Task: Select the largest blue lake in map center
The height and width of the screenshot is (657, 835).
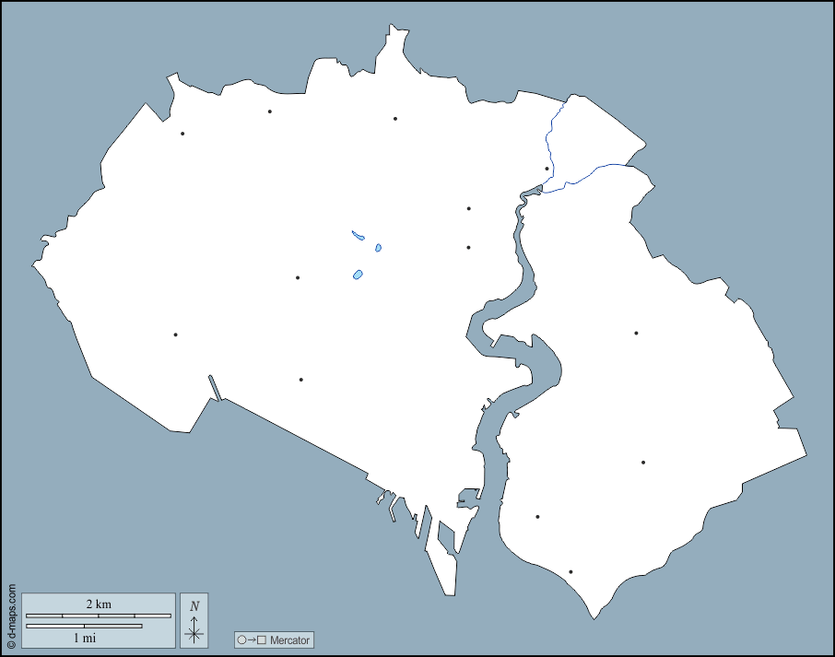Action: coord(358,275)
